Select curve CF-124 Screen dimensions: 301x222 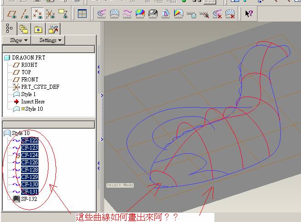click(30, 155)
